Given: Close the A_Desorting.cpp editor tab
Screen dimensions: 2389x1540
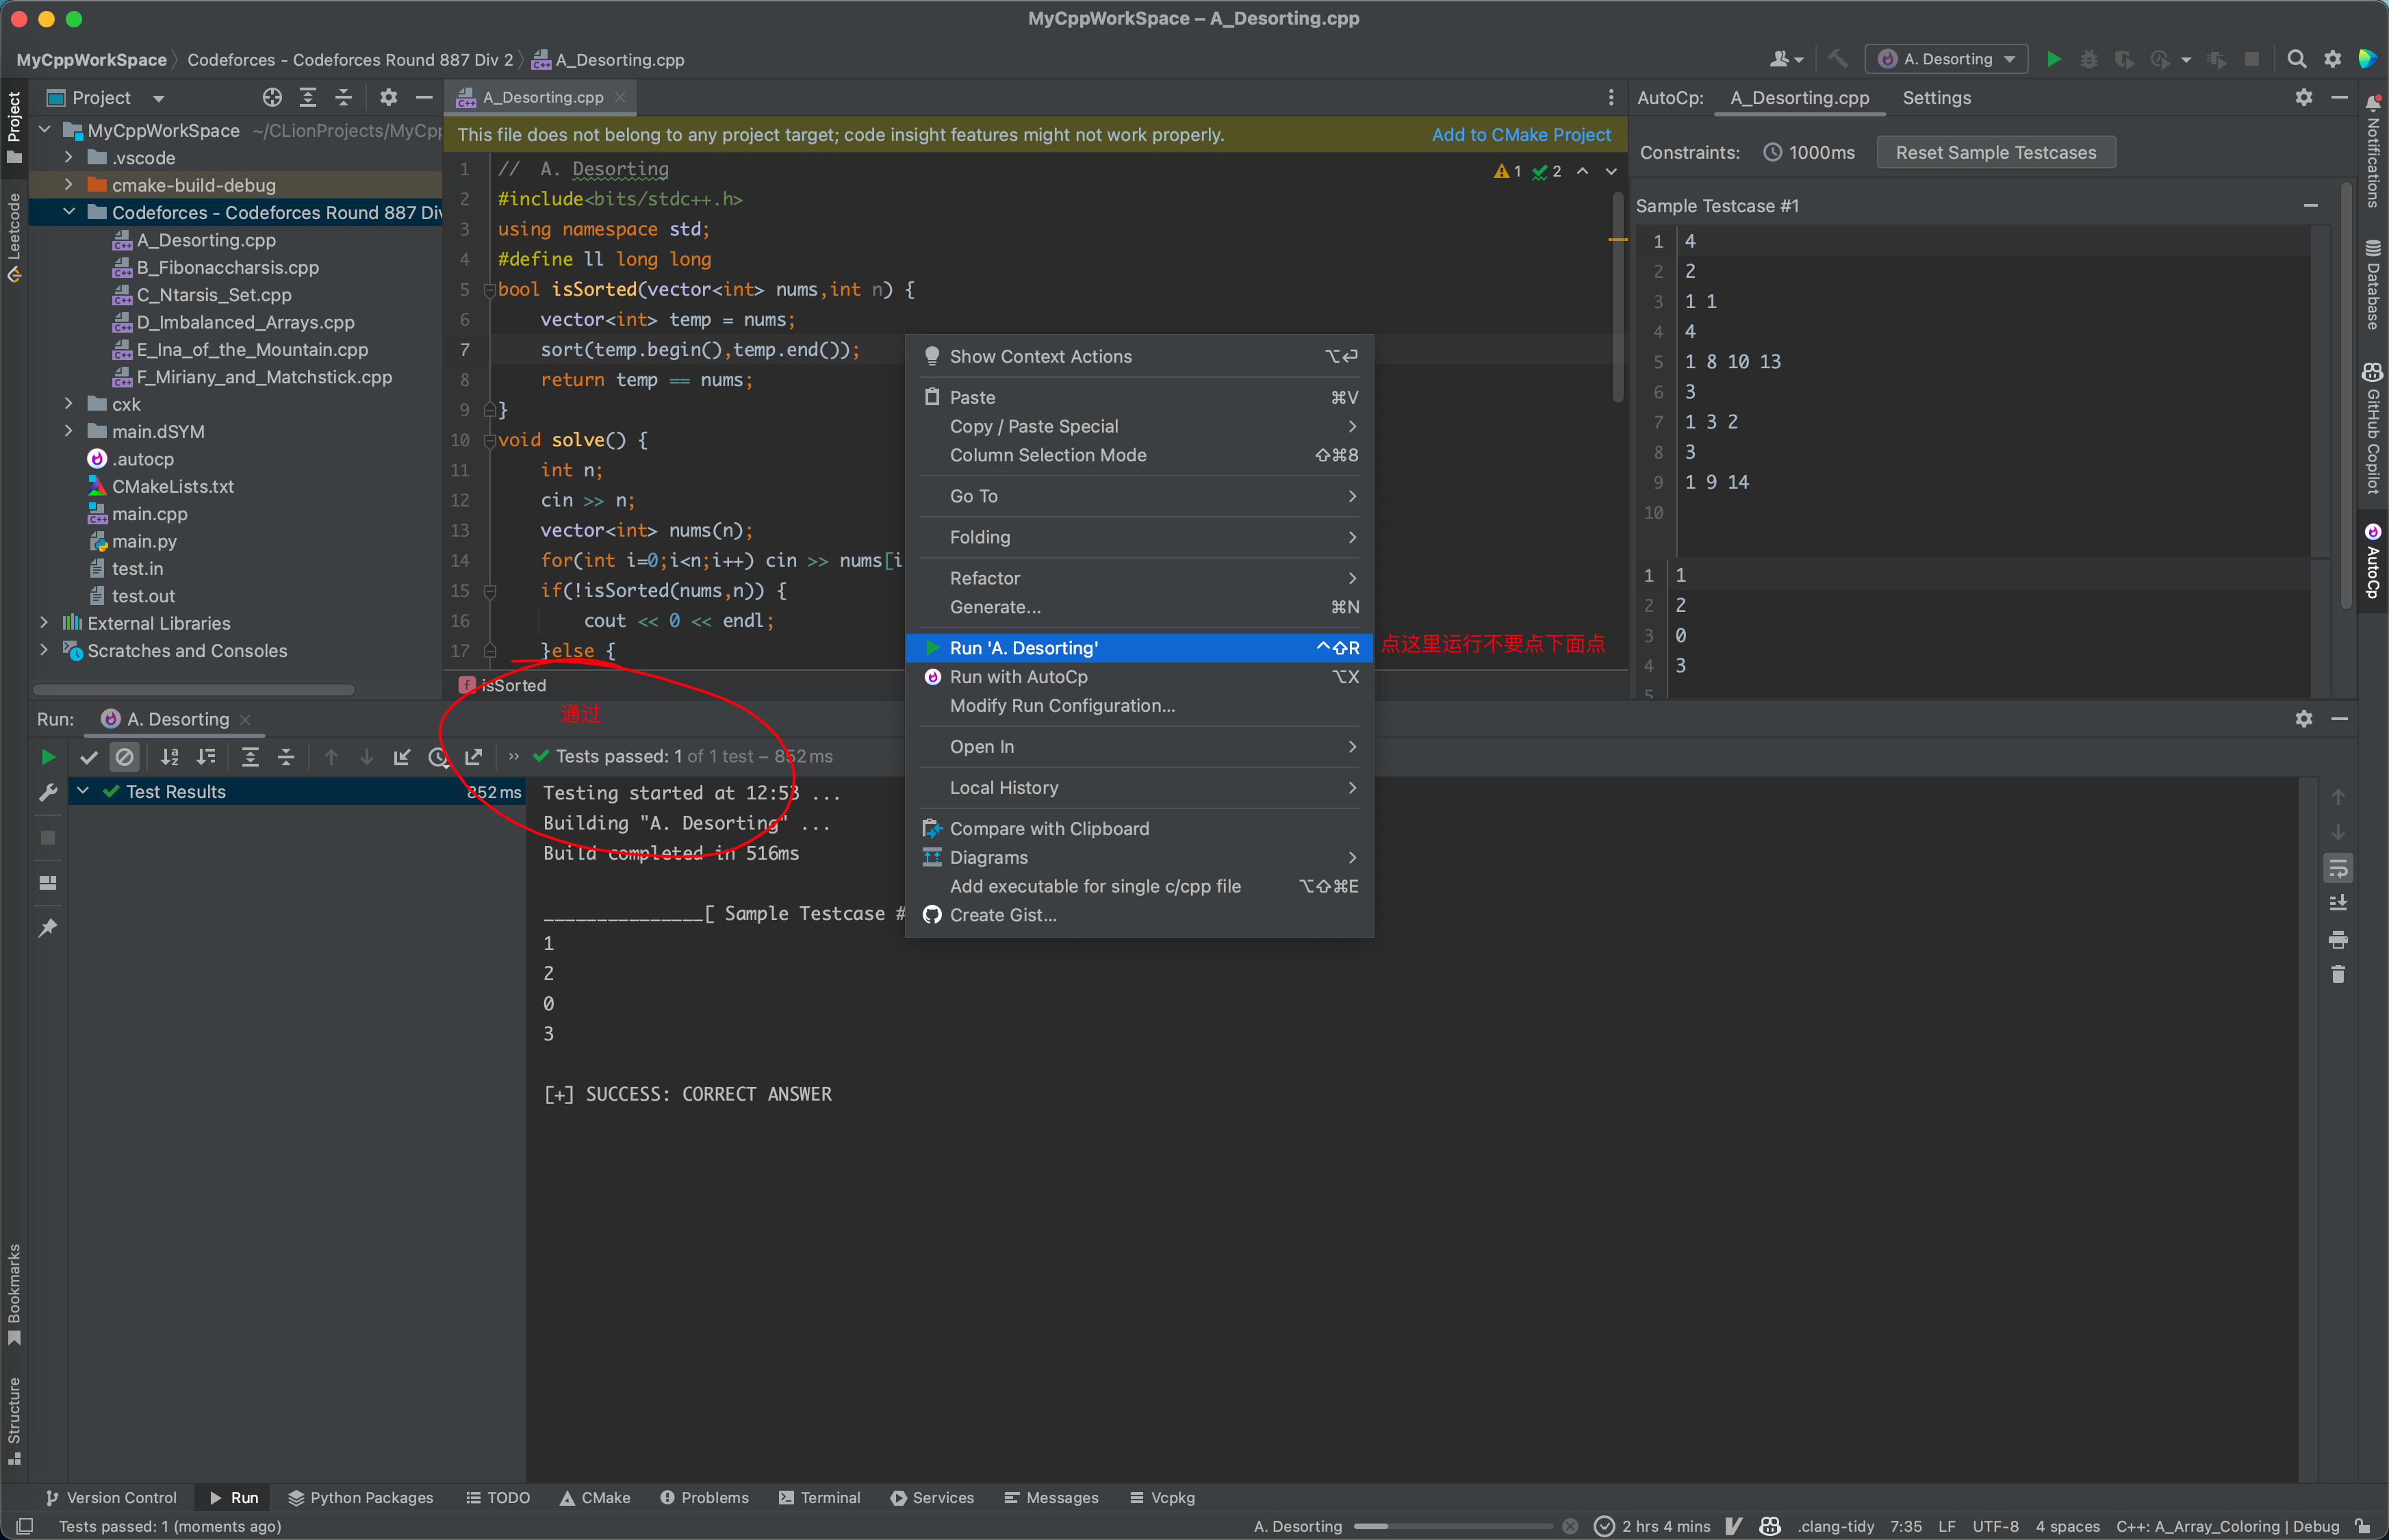Looking at the screenshot, I should pyautogui.click(x=621, y=97).
